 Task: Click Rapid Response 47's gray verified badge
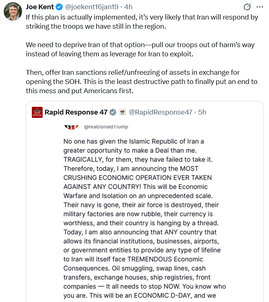[x=113, y=112]
